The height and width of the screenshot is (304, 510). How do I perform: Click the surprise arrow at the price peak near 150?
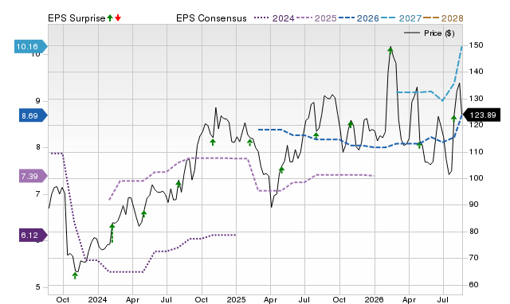pyautogui.click(x=390, y=50)
